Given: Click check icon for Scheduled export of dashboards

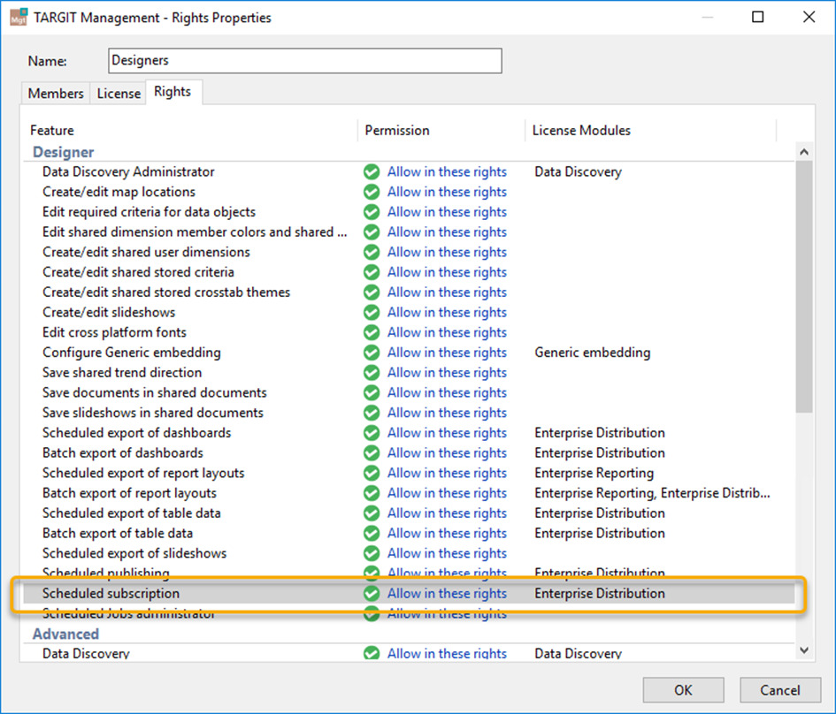Looking at the screenshot, I should click(x=372, y=433).
